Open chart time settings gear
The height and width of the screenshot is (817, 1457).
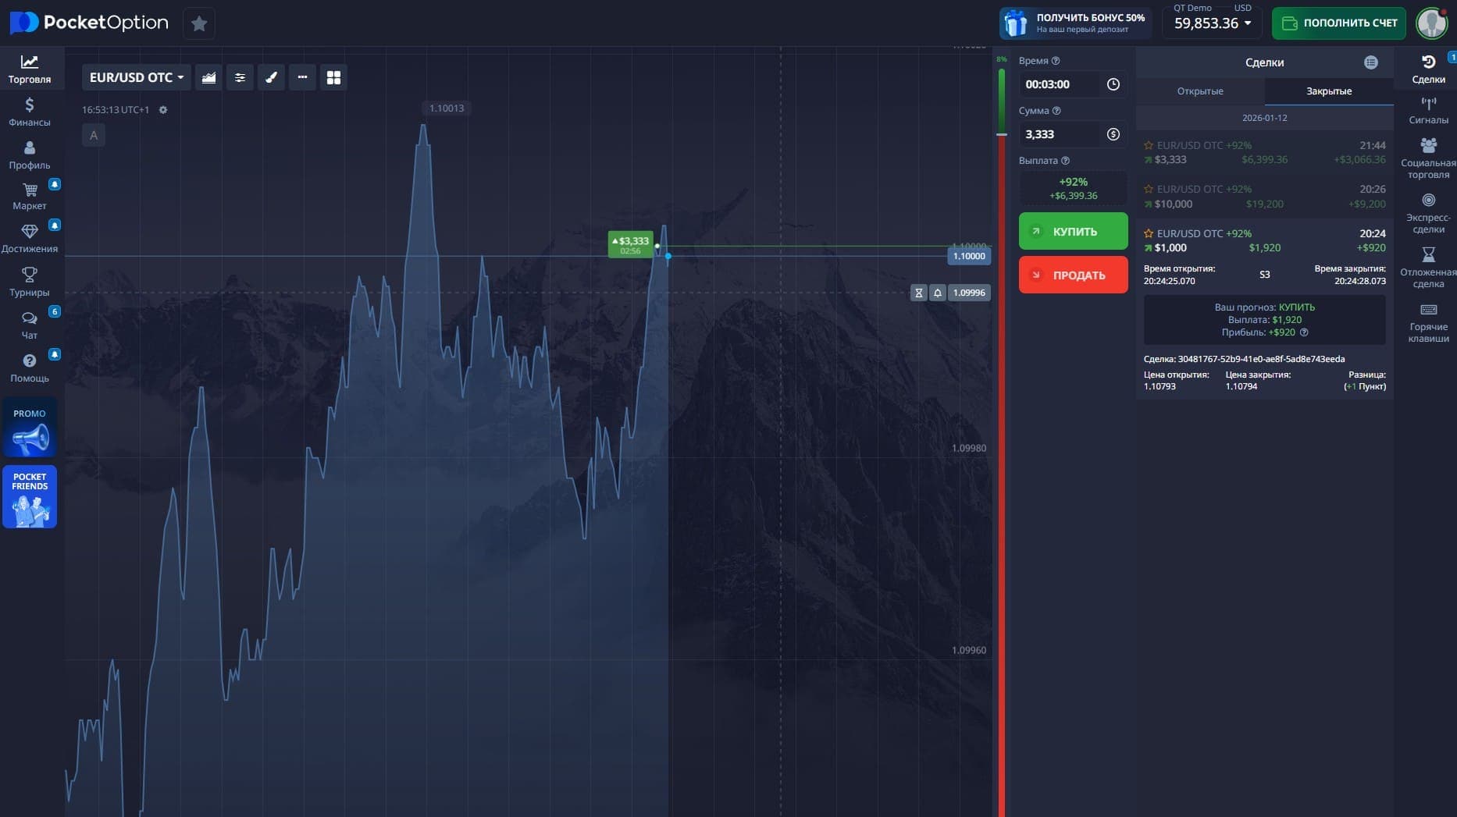[x=163, y=110]
